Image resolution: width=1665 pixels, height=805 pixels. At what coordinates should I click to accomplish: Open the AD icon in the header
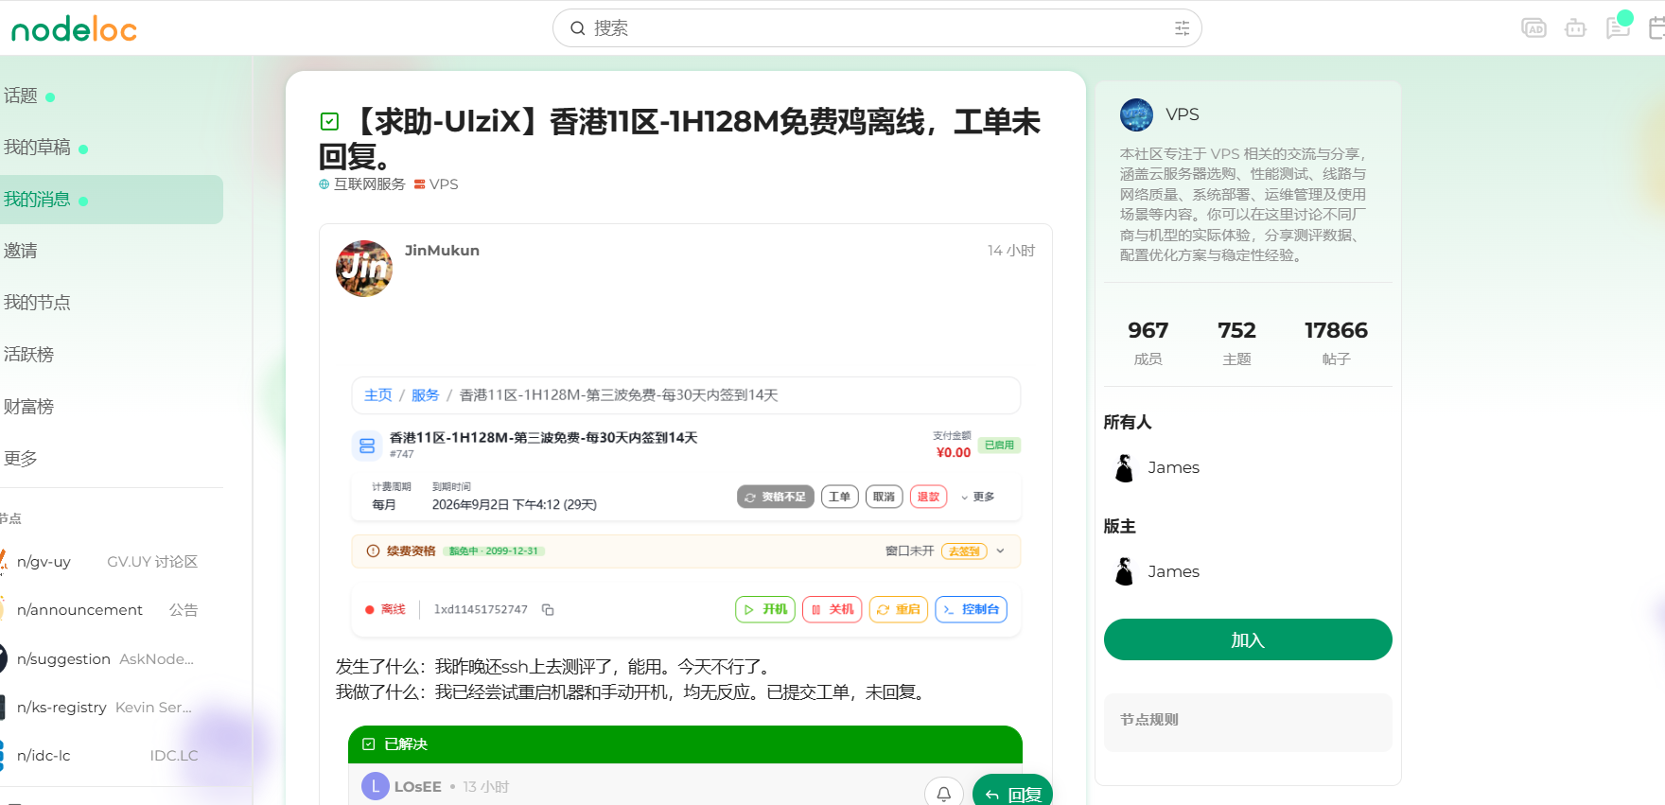1534,28
